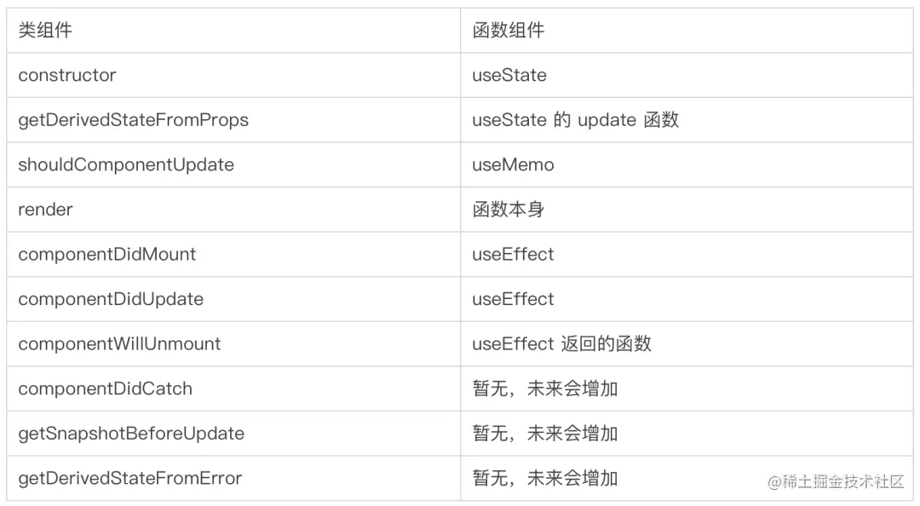Image resolution: width=920 pixels, height=506 pixels.
Task: Select the getSnapshotBeforeUpdate cell
Action: [x=131, y=434]
